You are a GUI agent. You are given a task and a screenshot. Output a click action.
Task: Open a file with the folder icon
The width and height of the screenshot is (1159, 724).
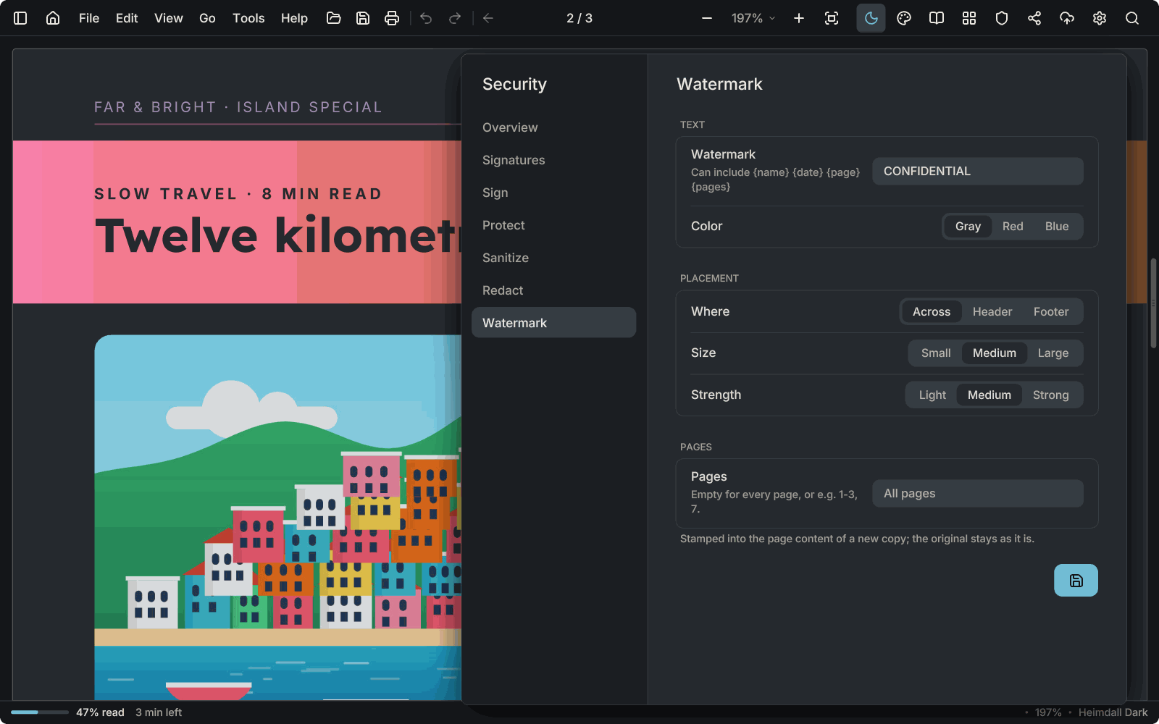[334, 18]
